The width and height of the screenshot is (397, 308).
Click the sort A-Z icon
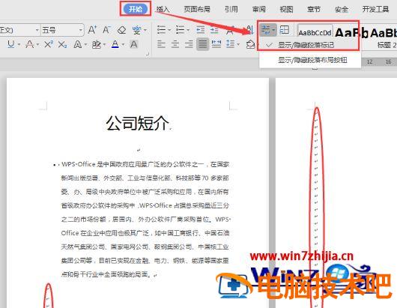[x=249, y=30]
